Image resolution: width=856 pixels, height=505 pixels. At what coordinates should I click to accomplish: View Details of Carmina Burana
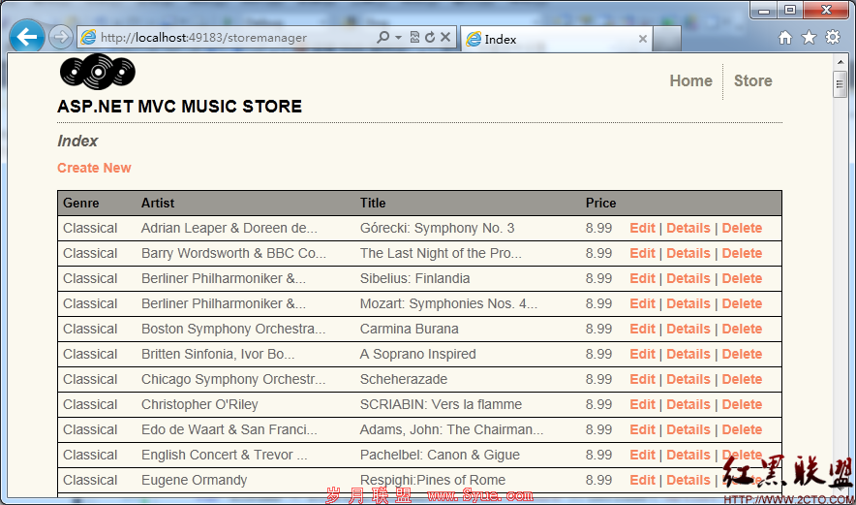pos(688,329)
